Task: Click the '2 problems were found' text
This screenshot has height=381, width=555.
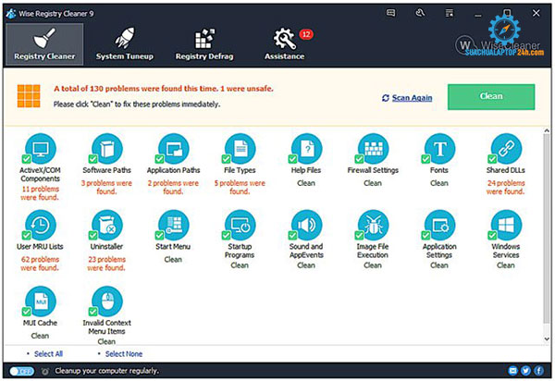Action: [173, 187]
